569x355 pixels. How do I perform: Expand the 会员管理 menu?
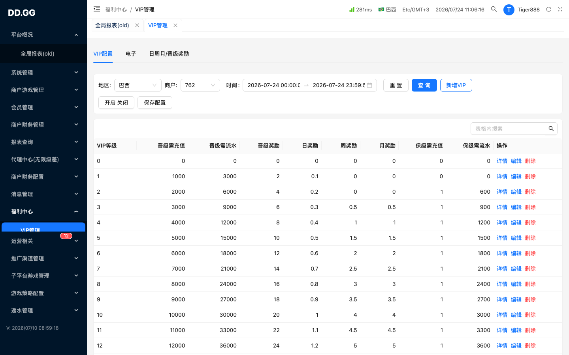[x=43, y=107]
